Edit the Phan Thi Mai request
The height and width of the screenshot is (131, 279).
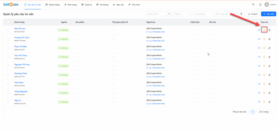[269, 48]
